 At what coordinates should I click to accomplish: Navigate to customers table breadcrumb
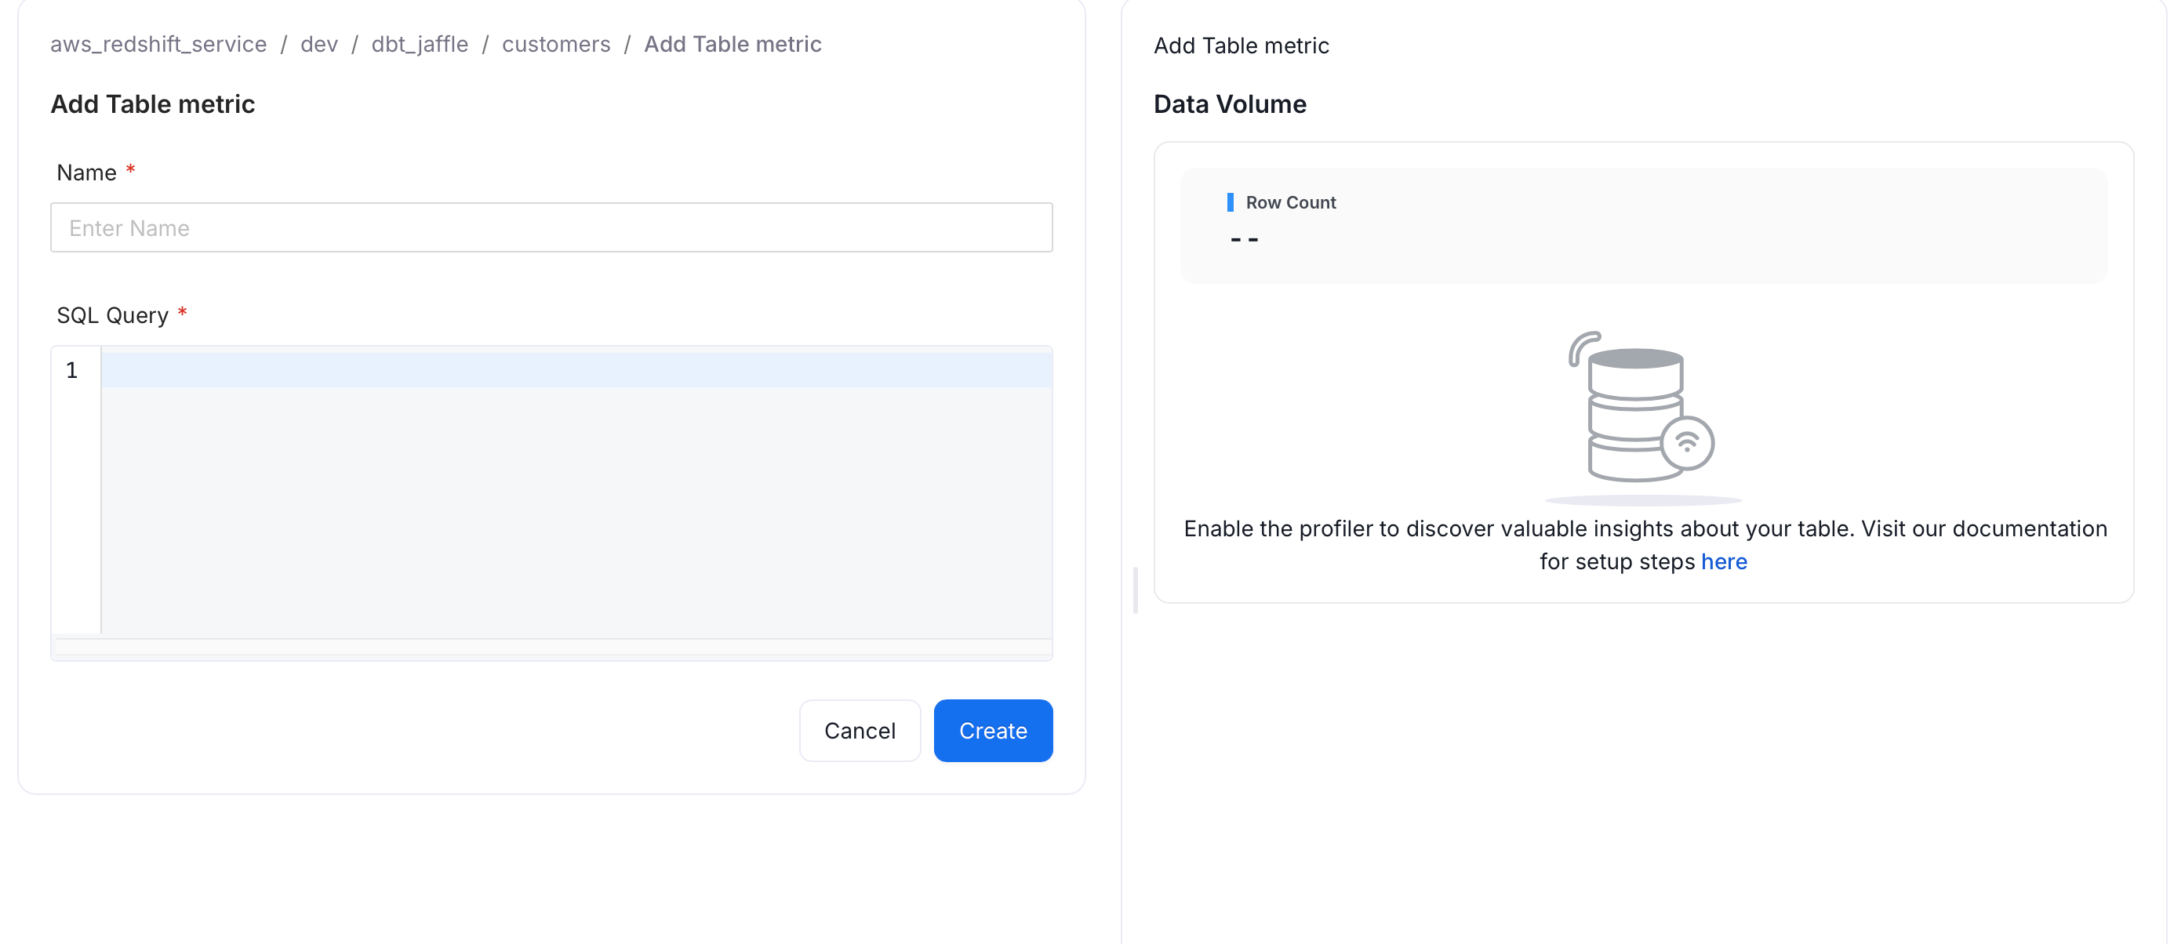tap(555, 44)
